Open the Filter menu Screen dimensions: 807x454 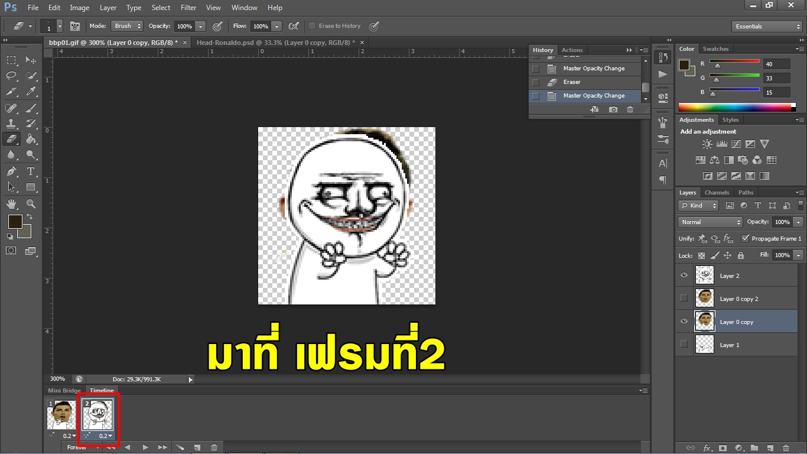(x=188, y=8)
